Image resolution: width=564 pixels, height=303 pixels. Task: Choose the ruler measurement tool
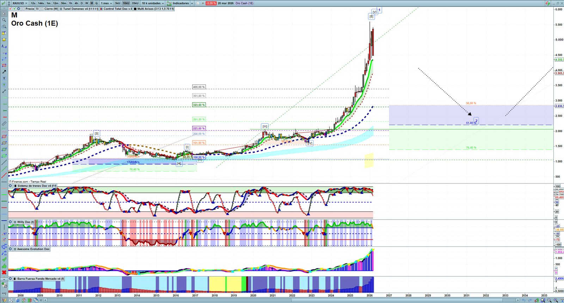(x=4, y=124)
